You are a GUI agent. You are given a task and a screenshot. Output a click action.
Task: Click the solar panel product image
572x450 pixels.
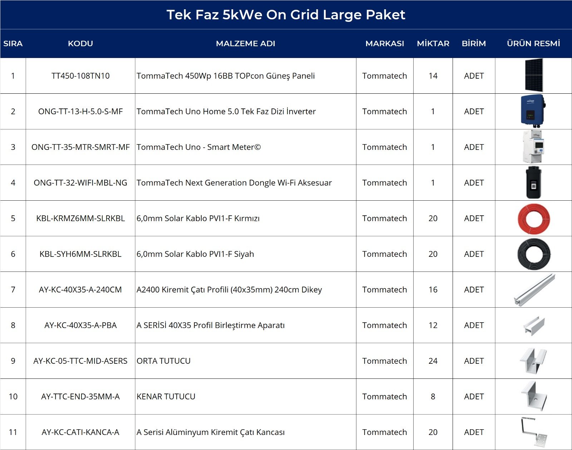tap(534, 75)
